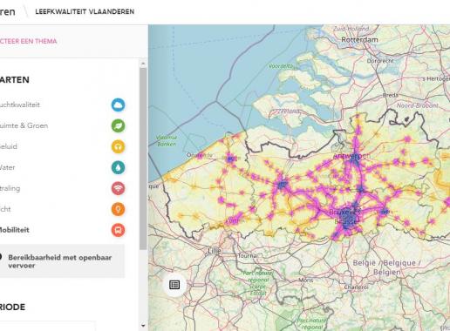This screenshot has height=331, width=450.
Task: Select the Ruimte & Groen leaf icon
Action: point(118,125)
